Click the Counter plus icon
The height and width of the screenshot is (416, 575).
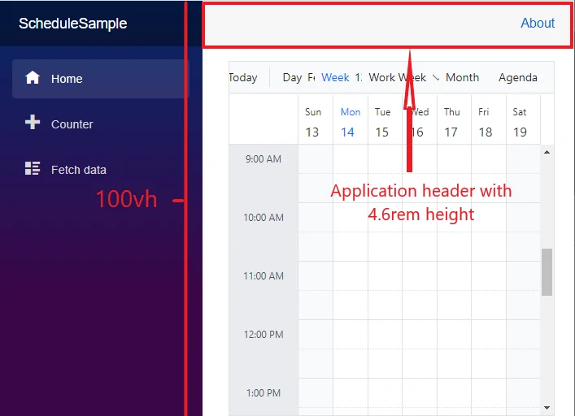pos(33,123)
